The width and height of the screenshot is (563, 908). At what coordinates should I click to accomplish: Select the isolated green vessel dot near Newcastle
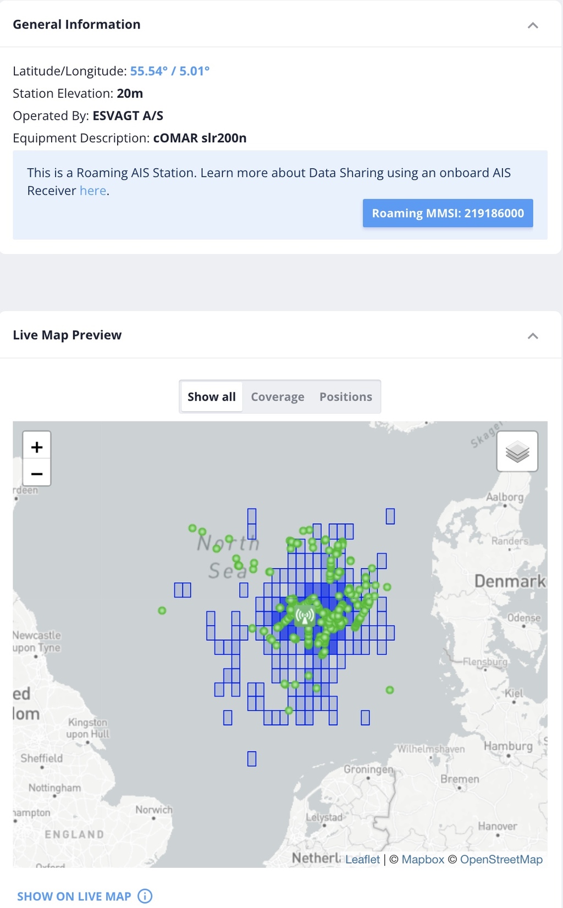point(162,611)
